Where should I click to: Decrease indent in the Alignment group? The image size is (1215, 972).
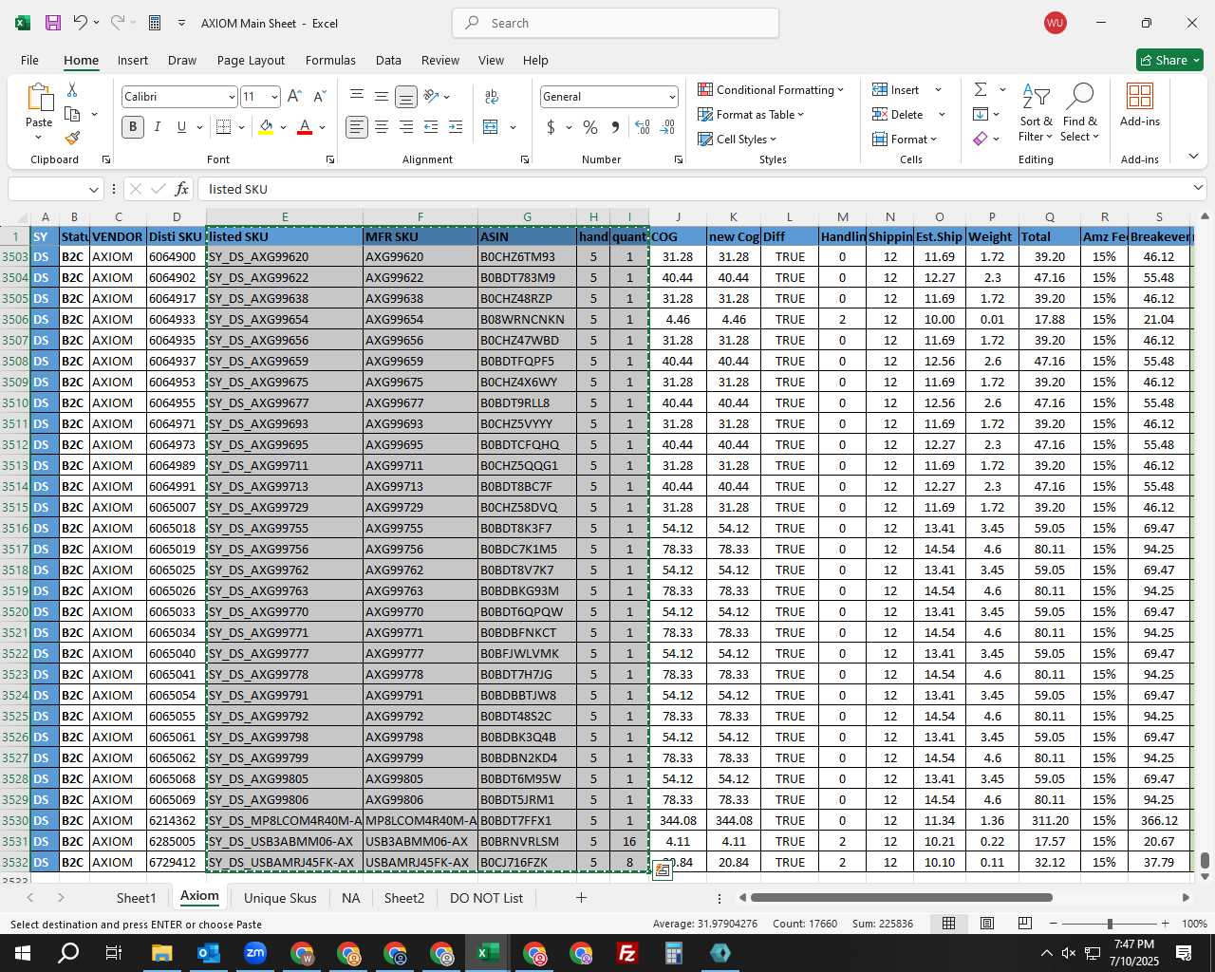[x=431, y=126]
